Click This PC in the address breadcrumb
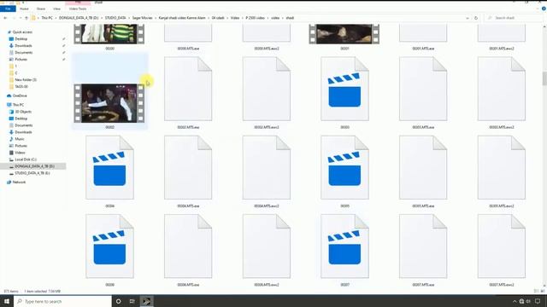The height and width of the screenshot is (307, 547). [47, 18]
